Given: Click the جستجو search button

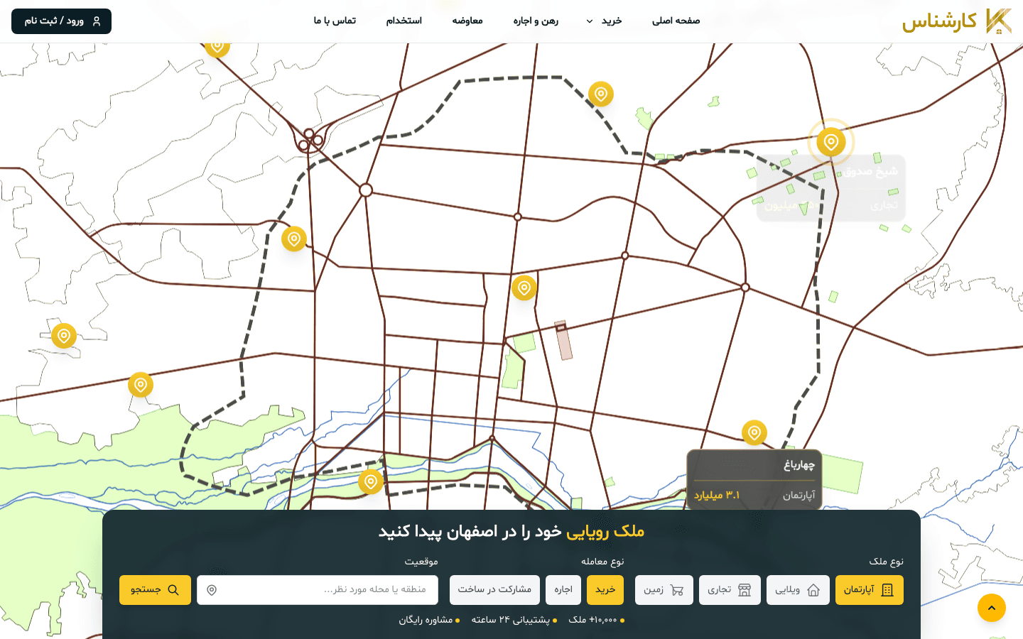Looking at the screenshot, I should tap(155, 590).
